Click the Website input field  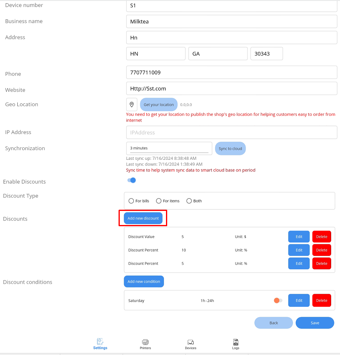pyautogui.click(x=231, y=89)
